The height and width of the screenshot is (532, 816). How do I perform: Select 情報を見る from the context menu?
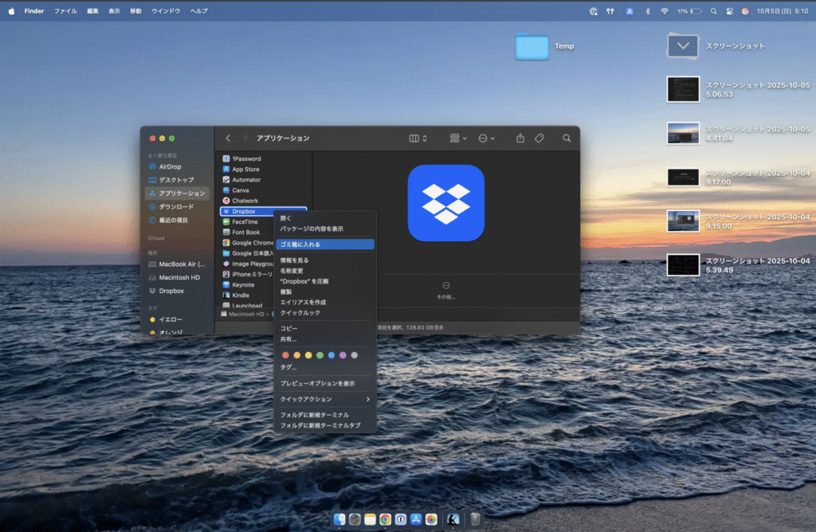pyautogui.click(x=294, y=260)
